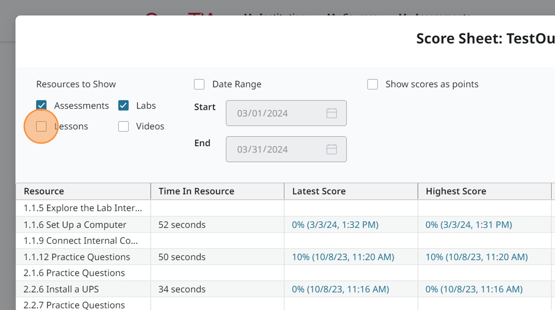
Task: Click the Highest Score column header
Action: coord(455,191)
